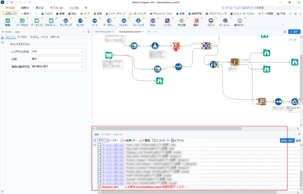Open the レポーティング tool category
303x194 pixels.
[x=137, y=14]
